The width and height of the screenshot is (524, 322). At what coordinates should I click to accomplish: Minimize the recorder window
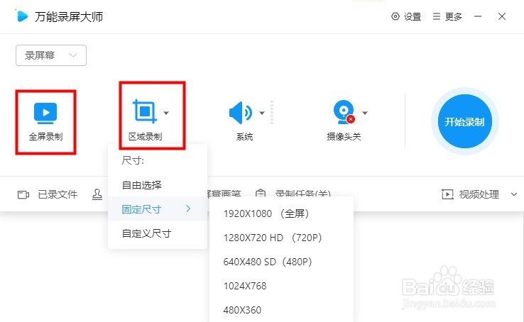click(x=478, y=16)
